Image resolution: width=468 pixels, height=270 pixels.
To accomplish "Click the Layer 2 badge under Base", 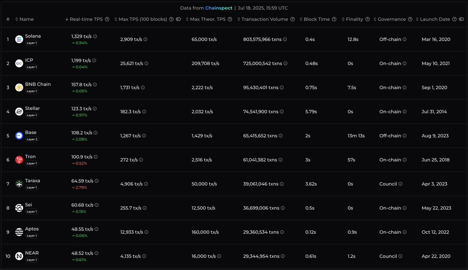I will click(32, 139).
